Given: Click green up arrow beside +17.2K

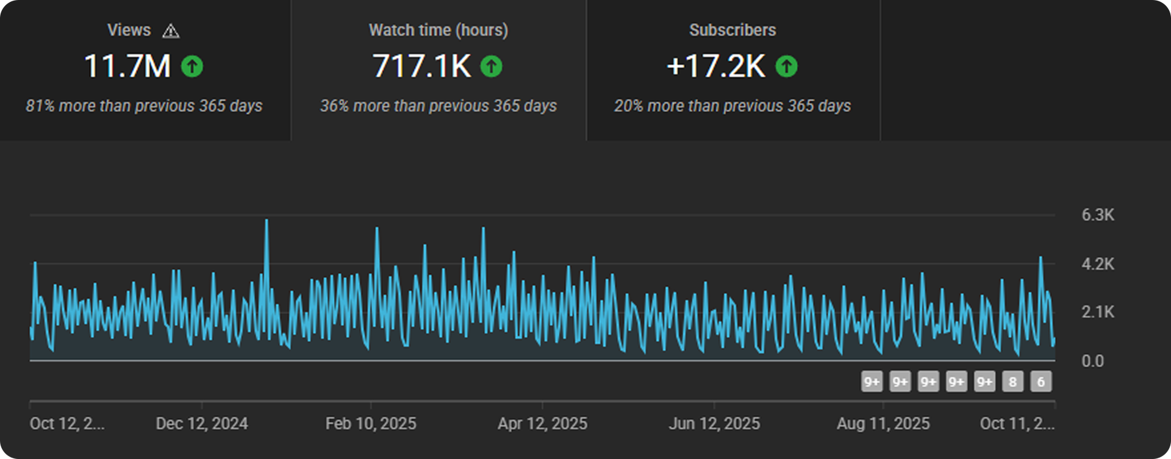Looking at the screenshot, I should click(x=786, y=66).
